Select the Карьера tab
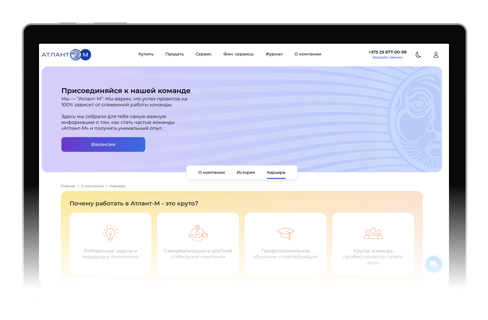Screen dimensions: 488x320 pyautogui.click(x=276, y=172)
